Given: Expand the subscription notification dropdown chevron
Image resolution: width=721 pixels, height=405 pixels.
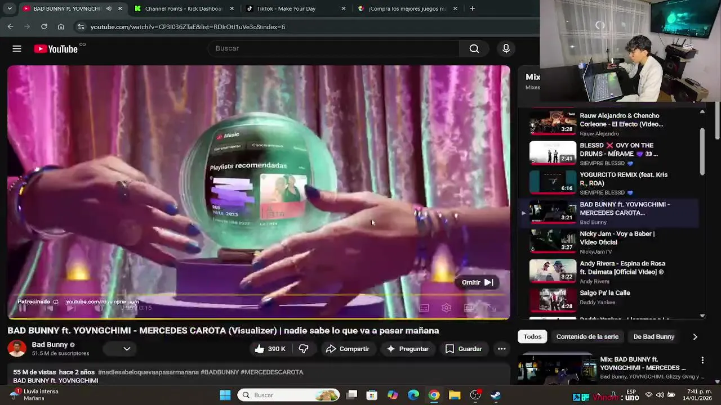Looking at the screenshot, I should 127,349.
